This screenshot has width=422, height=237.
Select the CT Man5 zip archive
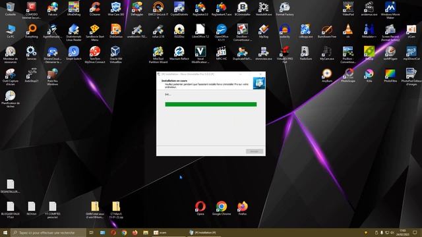pos(116,209)
